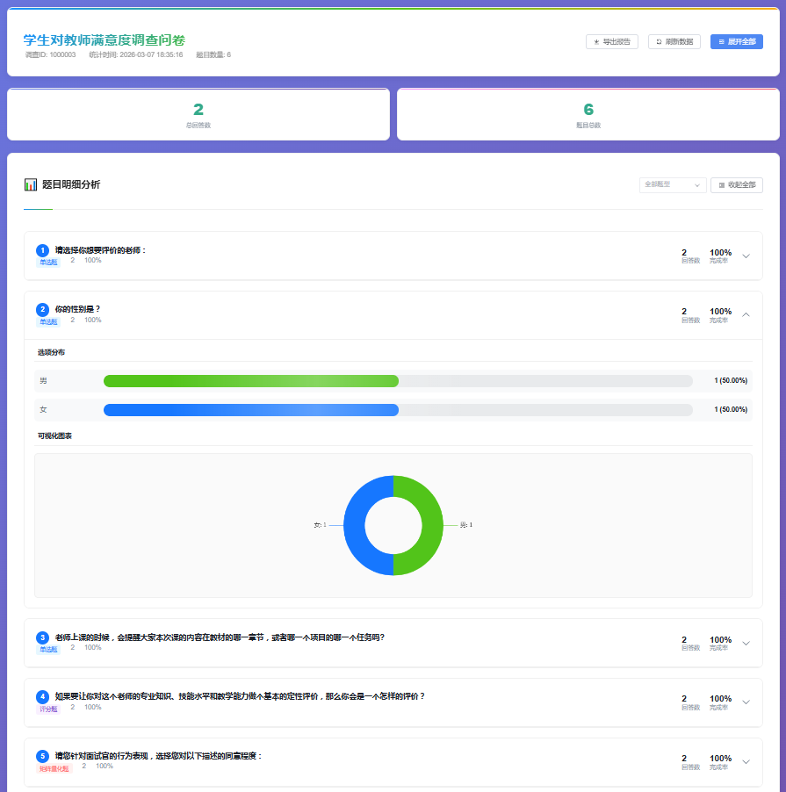This screenshot has width=786, height=792.
Task: Expand question 4 using its chevron
Action: click(746, 702)
